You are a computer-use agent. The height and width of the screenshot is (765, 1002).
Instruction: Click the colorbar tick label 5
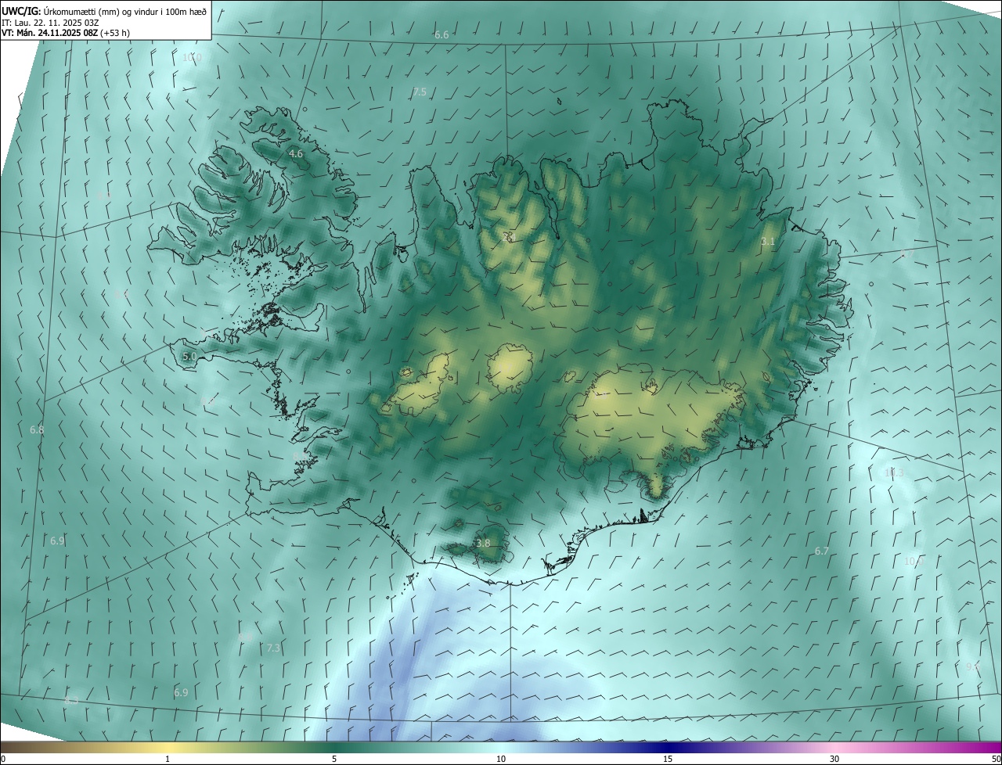click(334, 760)
